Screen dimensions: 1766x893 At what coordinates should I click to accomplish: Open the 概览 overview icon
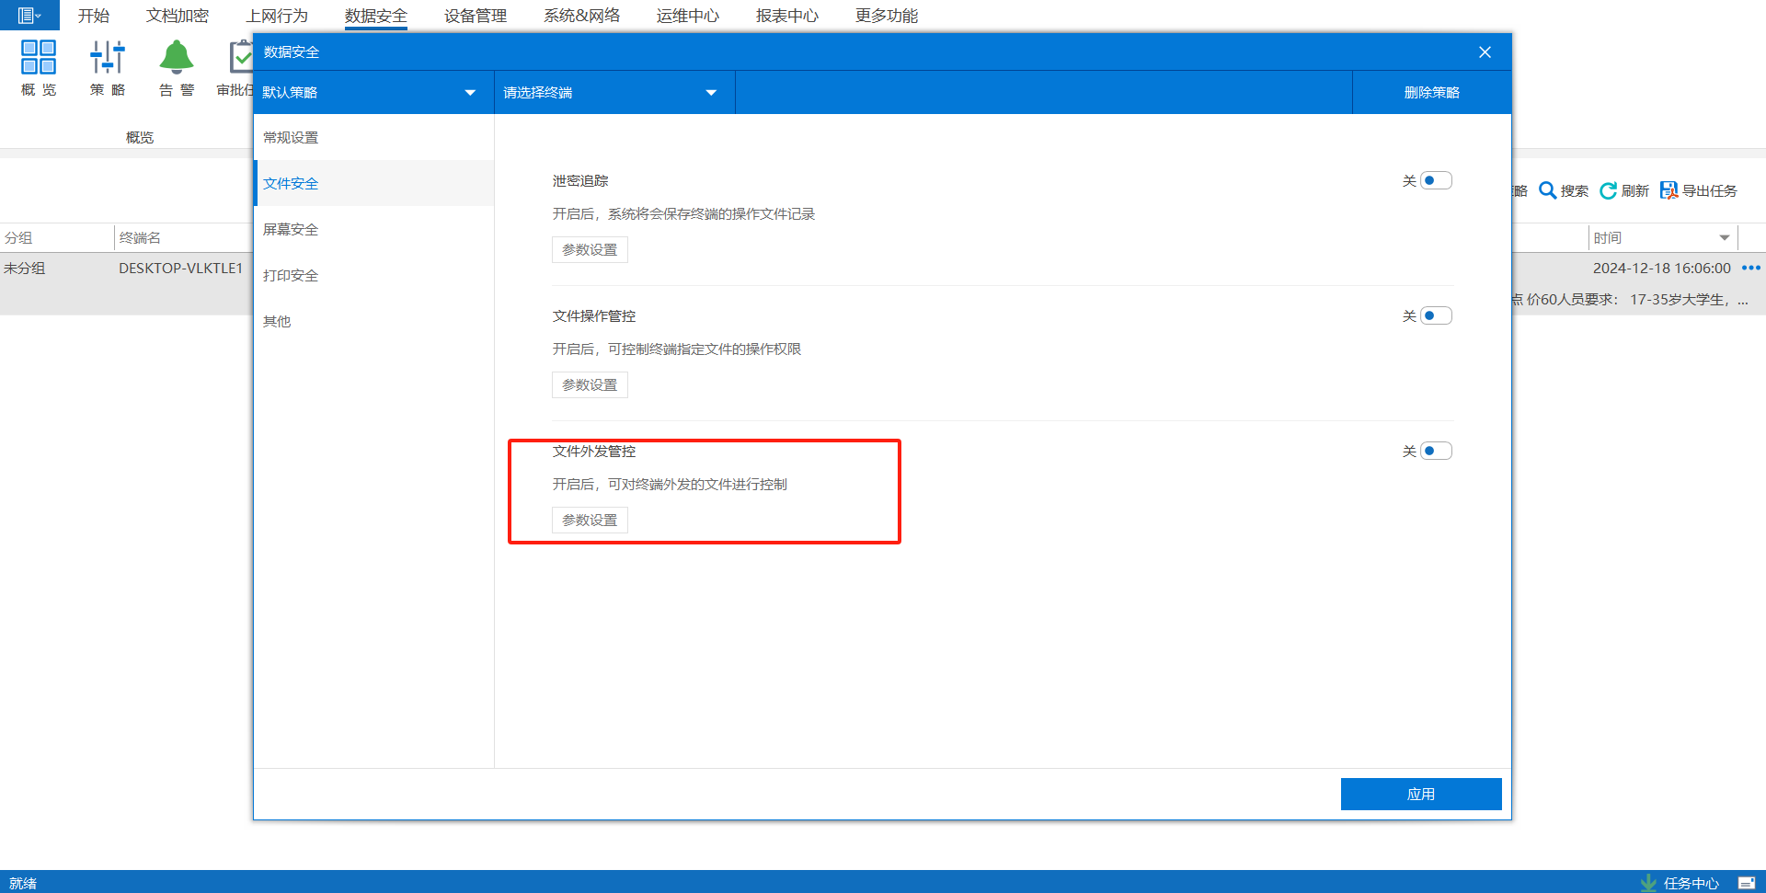click(x=39, y=58)
